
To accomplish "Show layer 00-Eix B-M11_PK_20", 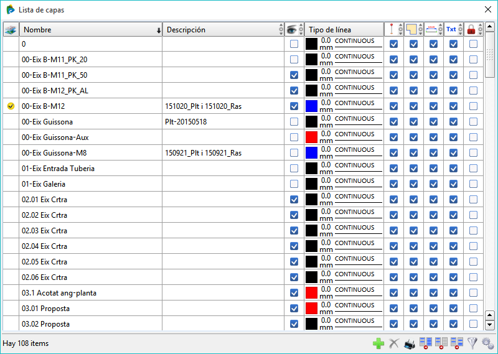I will (x=294, y=59).
